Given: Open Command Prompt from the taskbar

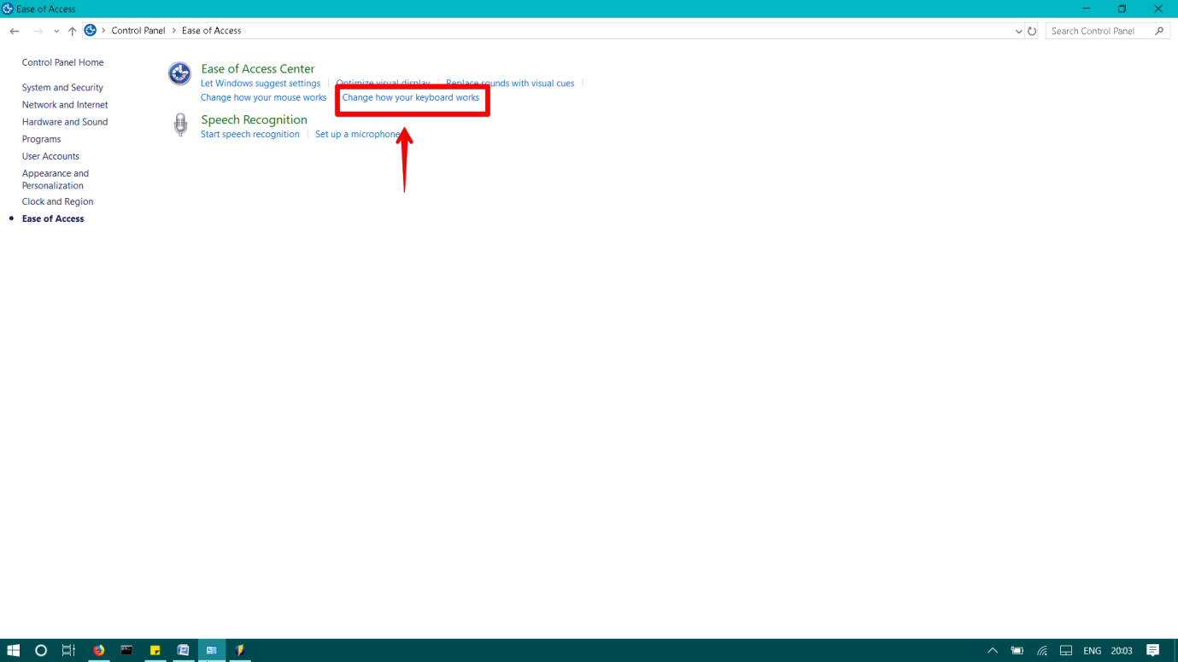Looking at the screenshot, I should click(126, 650).
